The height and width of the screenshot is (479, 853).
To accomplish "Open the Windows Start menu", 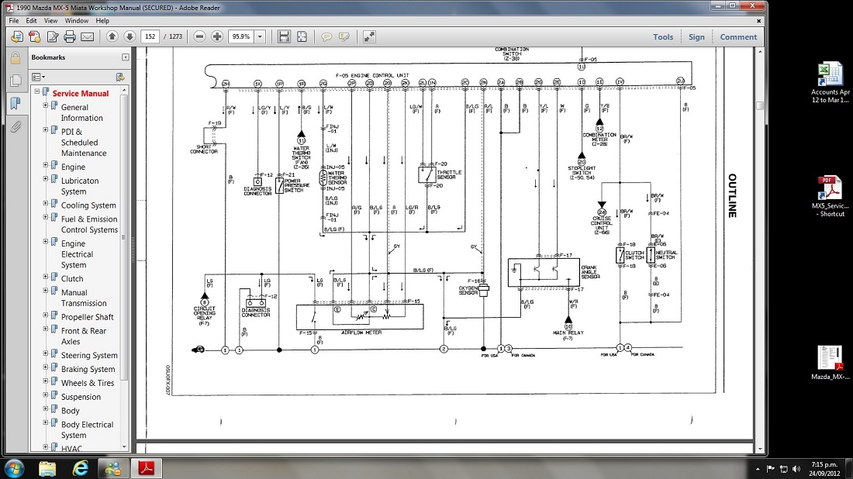I will coord(14,468).
